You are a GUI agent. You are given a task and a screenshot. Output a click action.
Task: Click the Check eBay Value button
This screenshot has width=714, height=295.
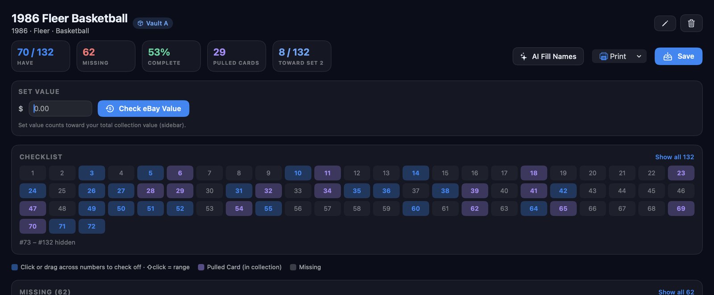click(143, 108)
